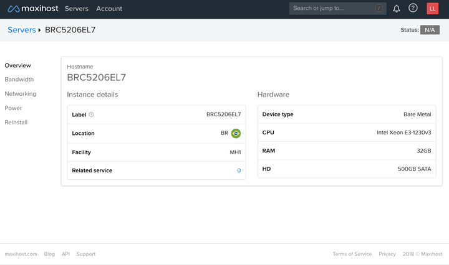Switch to the Bandwidth section

(x=19, y=80)
